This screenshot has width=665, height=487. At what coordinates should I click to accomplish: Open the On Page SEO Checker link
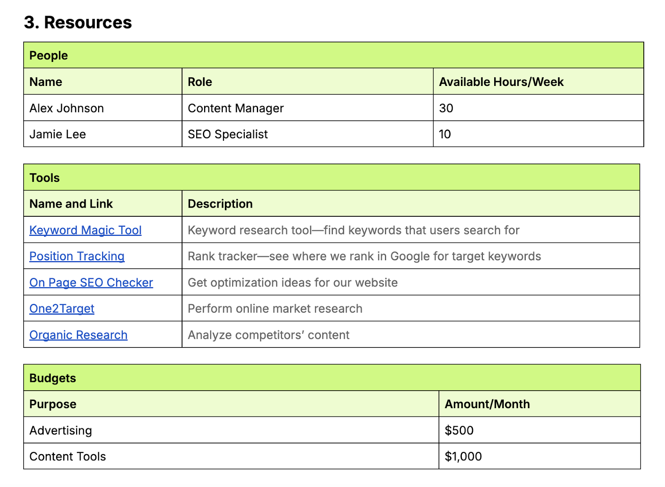tap(91, 282)
